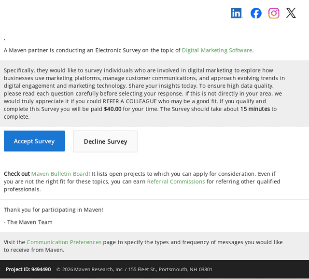309x279 pixels.
Task: Click the Maven Research footer address
Action: [x=134, y=269]
